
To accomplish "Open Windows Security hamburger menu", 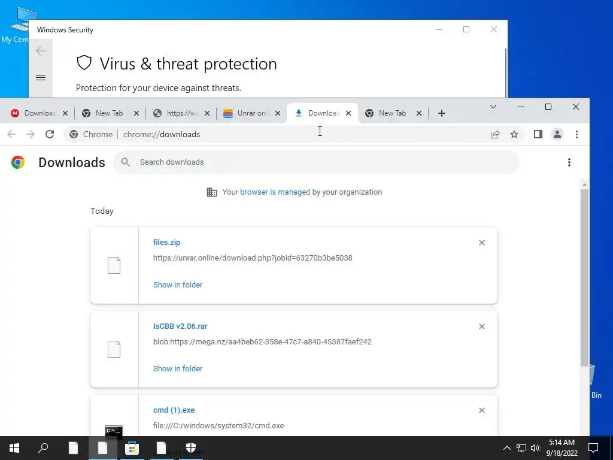I will point(41,77).
